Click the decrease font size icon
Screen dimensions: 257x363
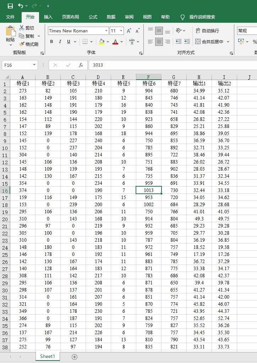(x=137, y=31)
